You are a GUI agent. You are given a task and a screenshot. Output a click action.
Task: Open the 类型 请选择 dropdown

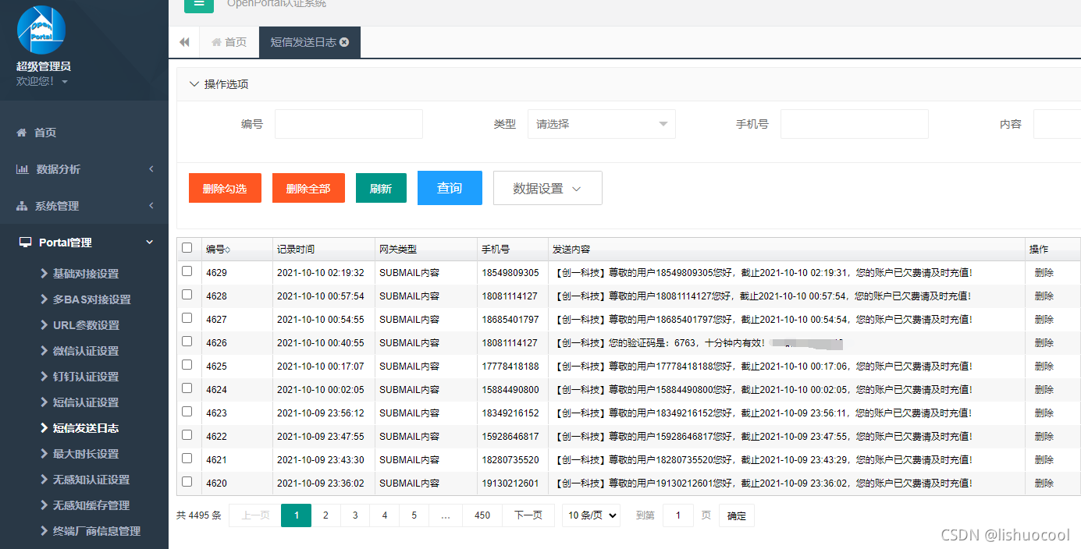click(602, 124)
